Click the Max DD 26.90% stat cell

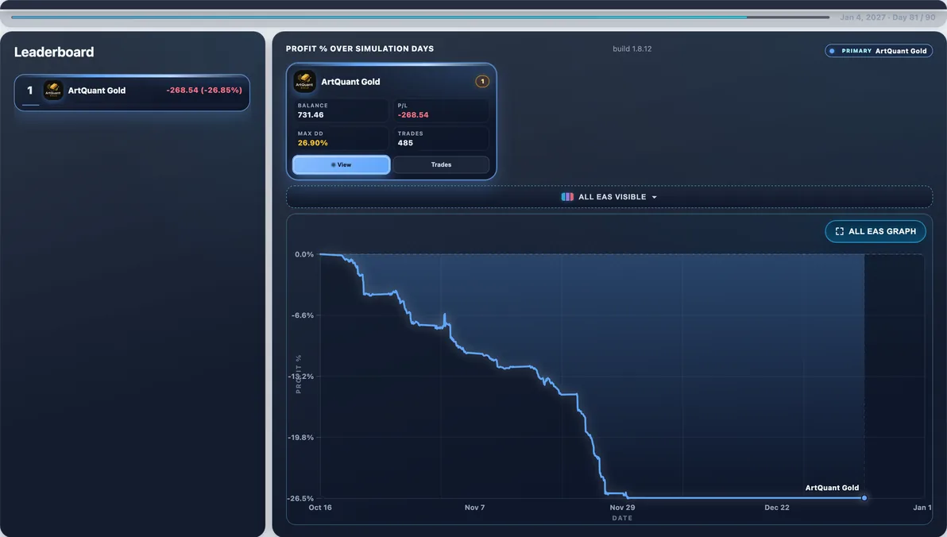point(342,138)
